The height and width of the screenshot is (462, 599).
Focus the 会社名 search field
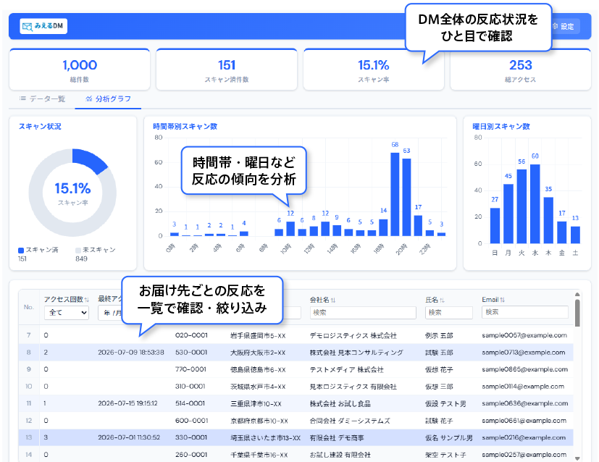coord(363,313)
